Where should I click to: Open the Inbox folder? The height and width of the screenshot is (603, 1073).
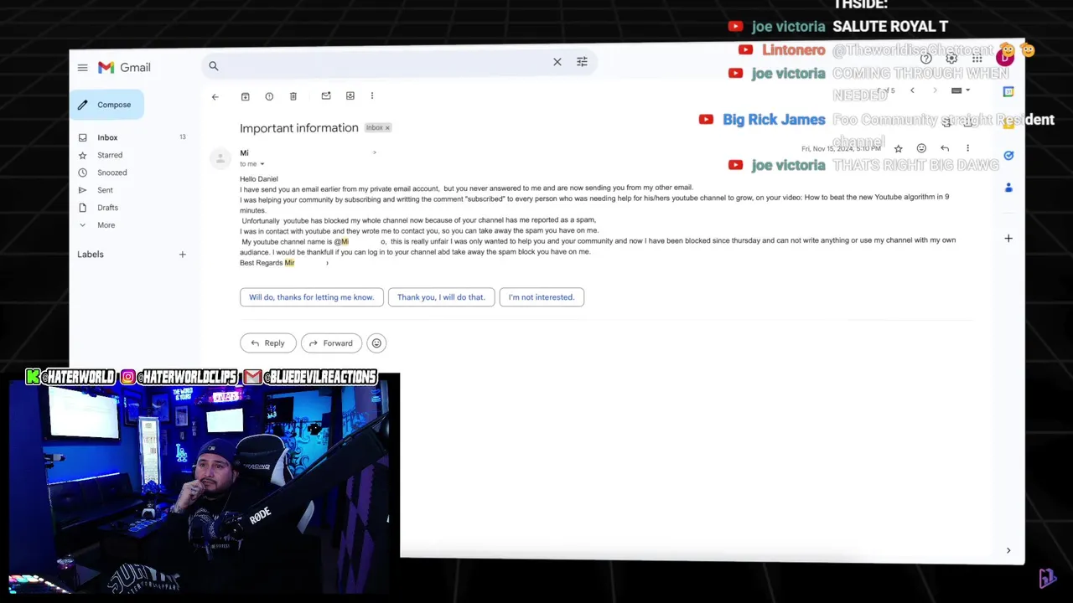pyautogui.click(x=107, y=137)
